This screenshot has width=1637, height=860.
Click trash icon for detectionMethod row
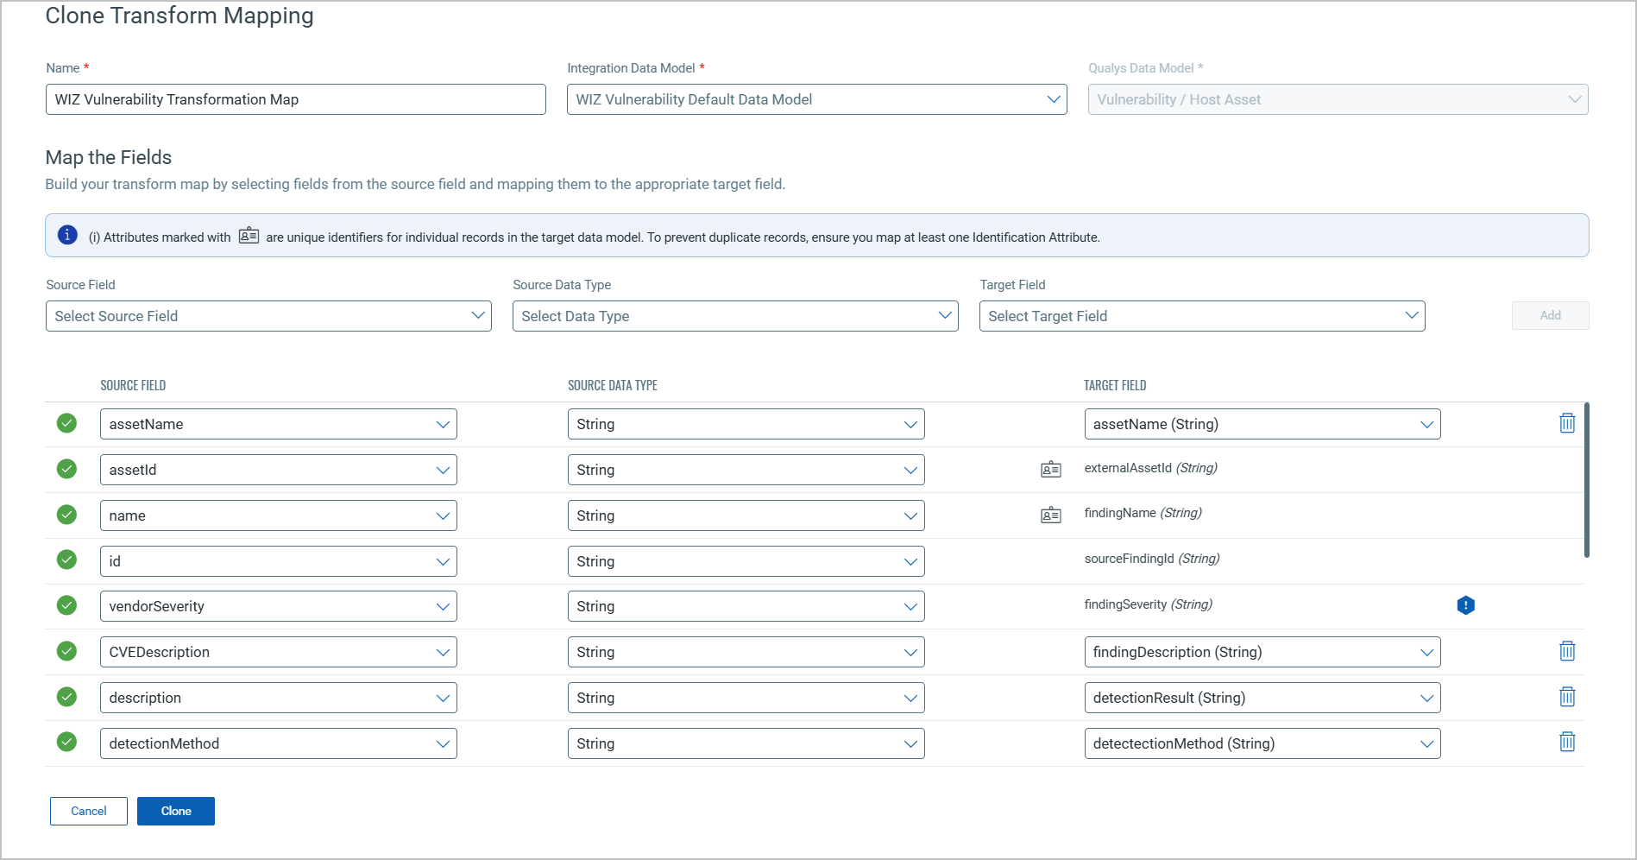pos(1567,742)
